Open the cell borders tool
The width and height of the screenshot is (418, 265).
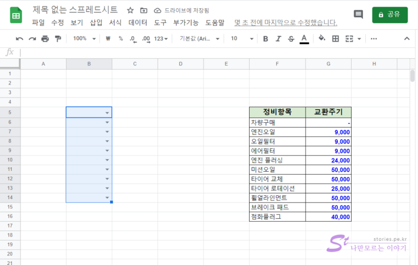335,39
